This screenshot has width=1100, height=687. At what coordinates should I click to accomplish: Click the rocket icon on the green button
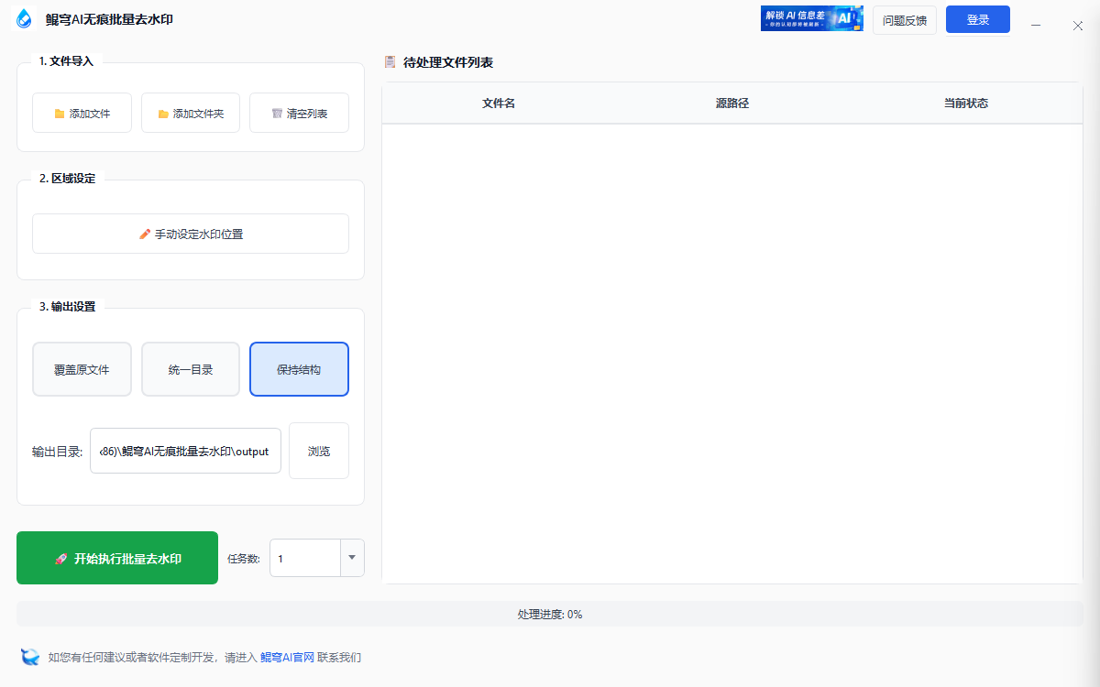tap(60, 557)
